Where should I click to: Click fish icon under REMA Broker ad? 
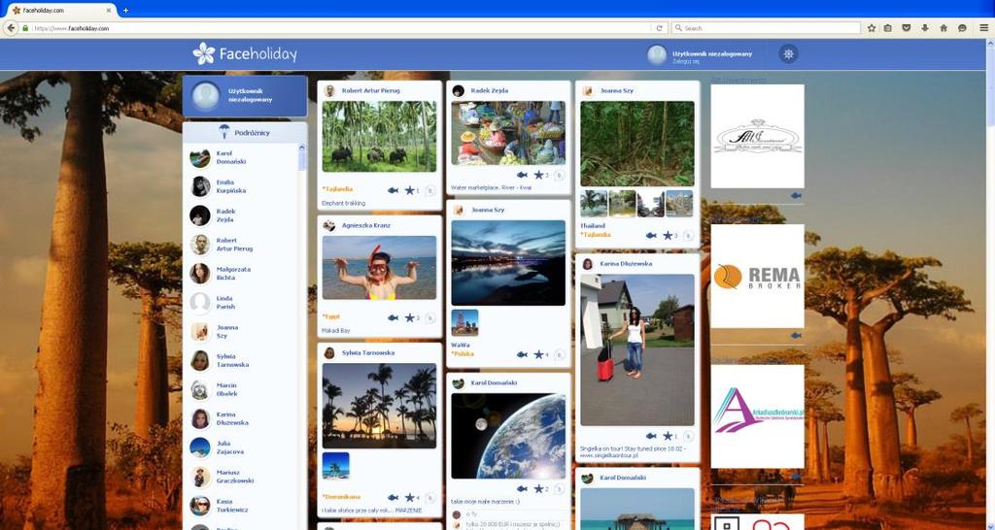pyautogui.click(x=796, y=335)
